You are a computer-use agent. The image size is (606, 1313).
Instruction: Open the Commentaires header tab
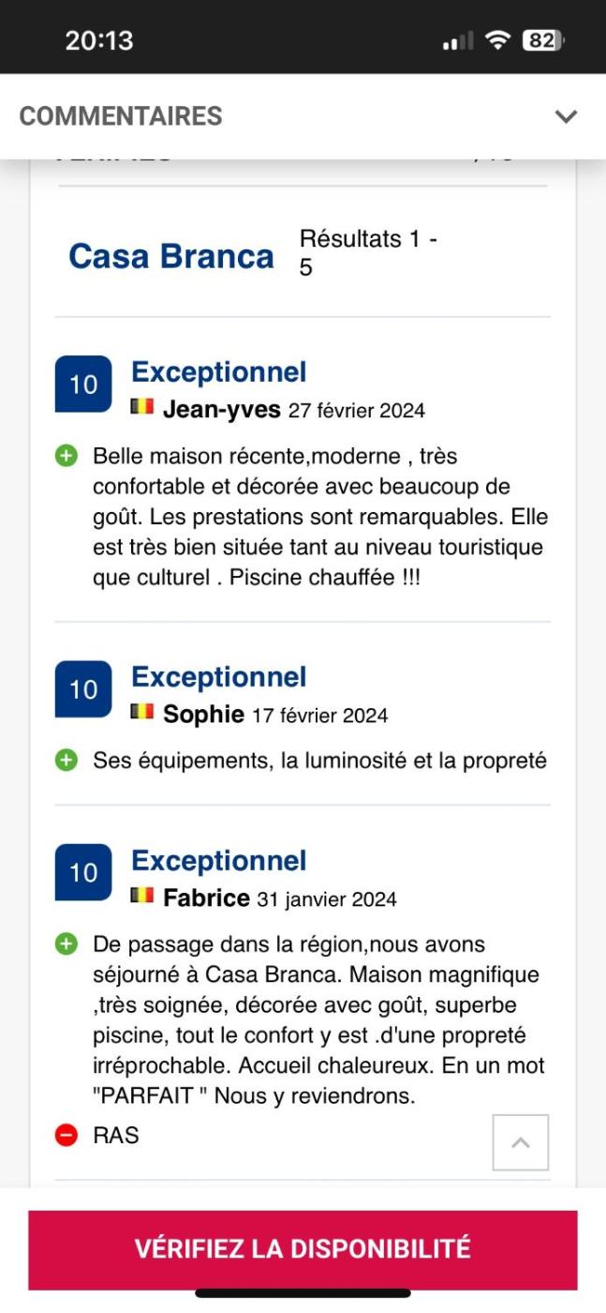(x=121, y=116)
